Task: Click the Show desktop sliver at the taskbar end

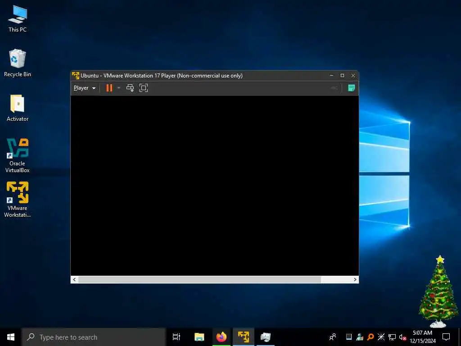Action: point(460,337)
